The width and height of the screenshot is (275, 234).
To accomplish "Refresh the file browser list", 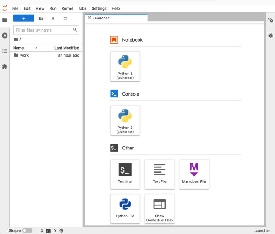I will [x=65, y=18].
